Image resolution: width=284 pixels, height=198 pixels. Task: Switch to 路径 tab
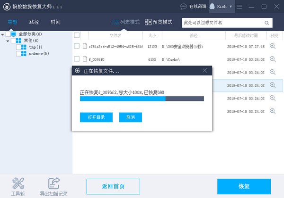(34, 22)
